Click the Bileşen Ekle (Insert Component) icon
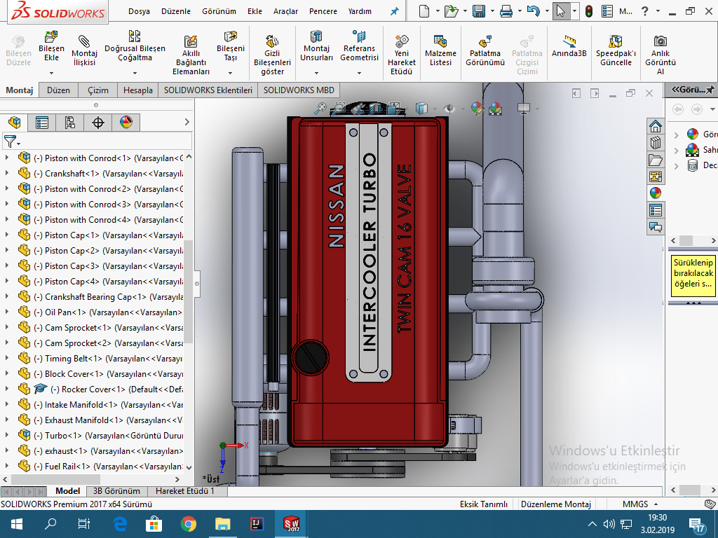Screen dimensions: 718x538 coord(51,36)
